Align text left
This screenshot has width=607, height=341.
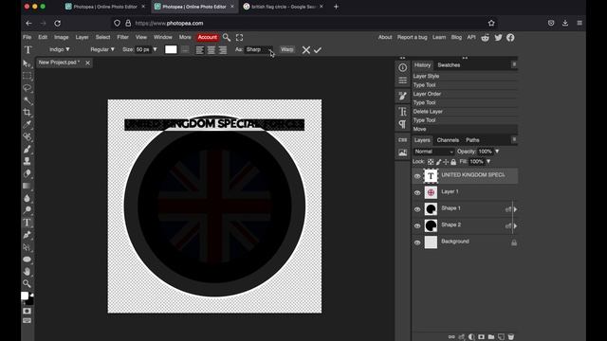click(200, 50)
